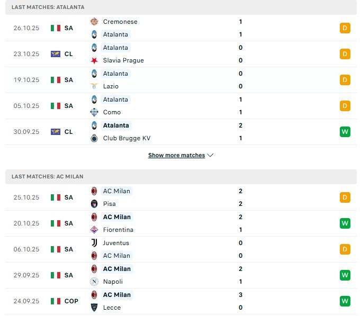Screen dimensions: 361x316
Task: Expand the Show more matches chevron
Action: click(x=211, y=156)
